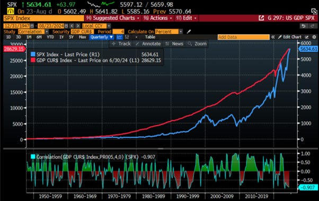Open chart type dropdown arrow before Table
Screen dimensions: 319x201
click(x=136, y=37)
